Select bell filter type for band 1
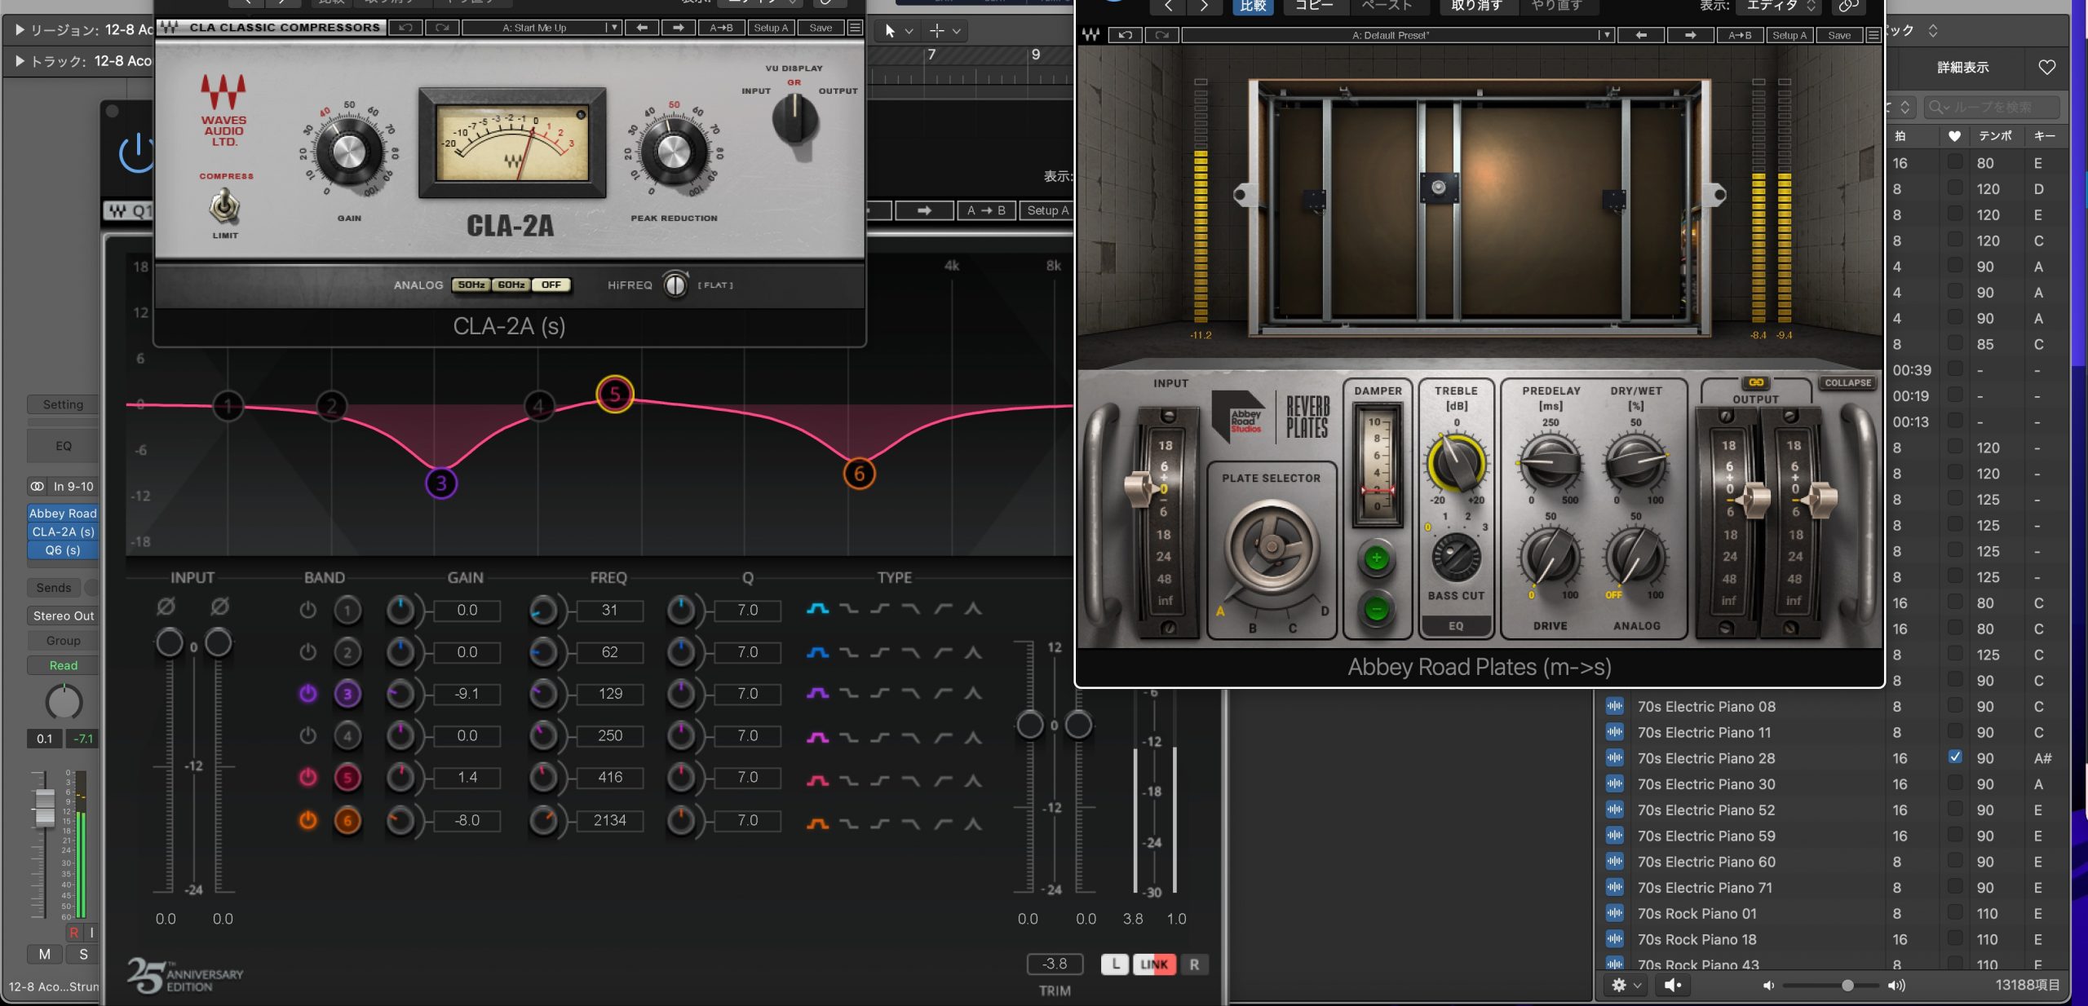The image size is (2088, 1006). [x=817, y=609]
